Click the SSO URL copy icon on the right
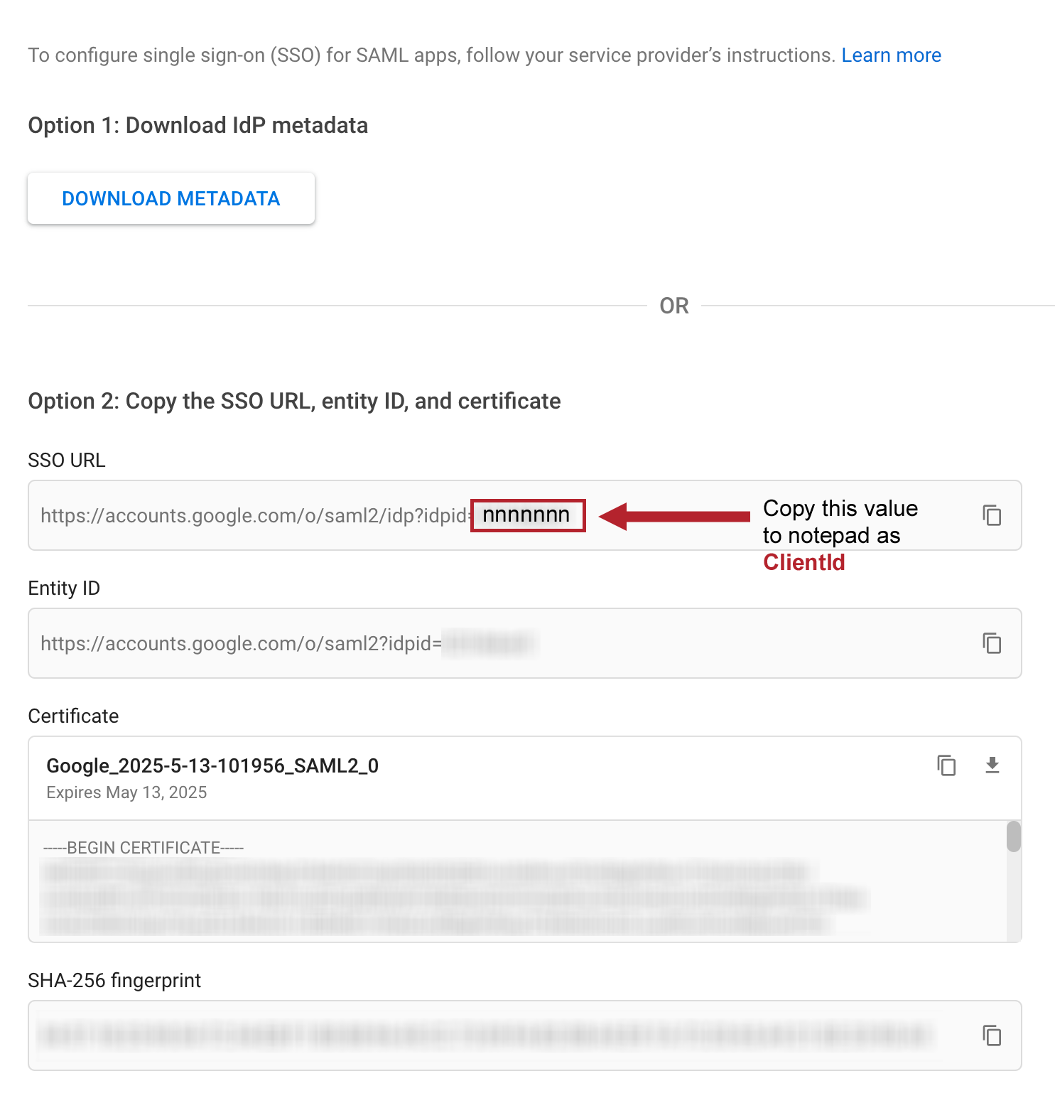This screenshot has width=1055, height=1103. (x=992, y=516)
